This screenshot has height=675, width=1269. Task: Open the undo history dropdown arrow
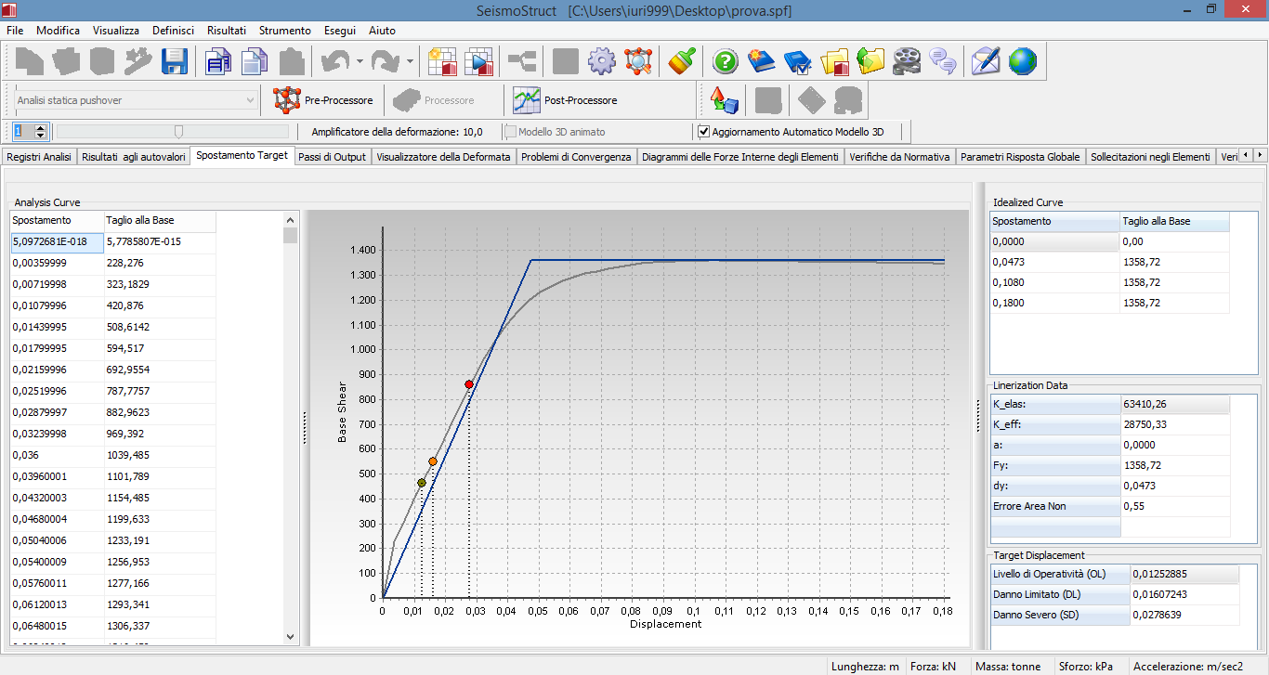pos(360,62)
